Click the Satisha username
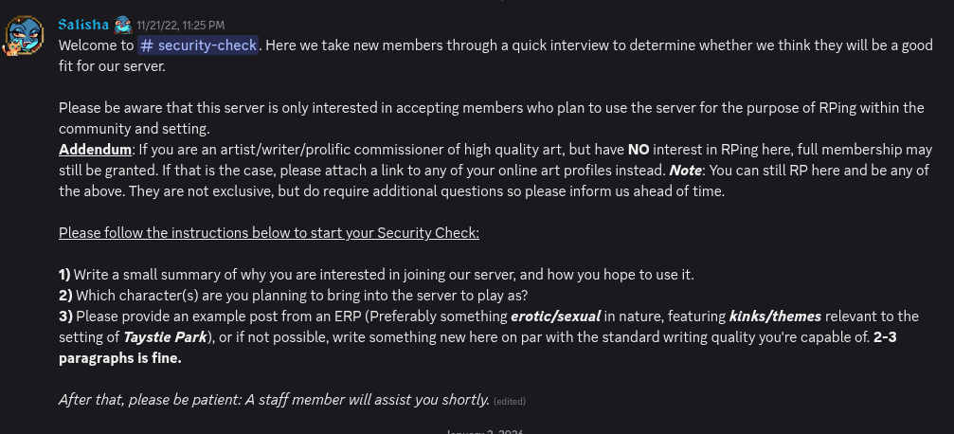This screenshot has height=434, width=954. pyautogui.click(x=82, y=25)
